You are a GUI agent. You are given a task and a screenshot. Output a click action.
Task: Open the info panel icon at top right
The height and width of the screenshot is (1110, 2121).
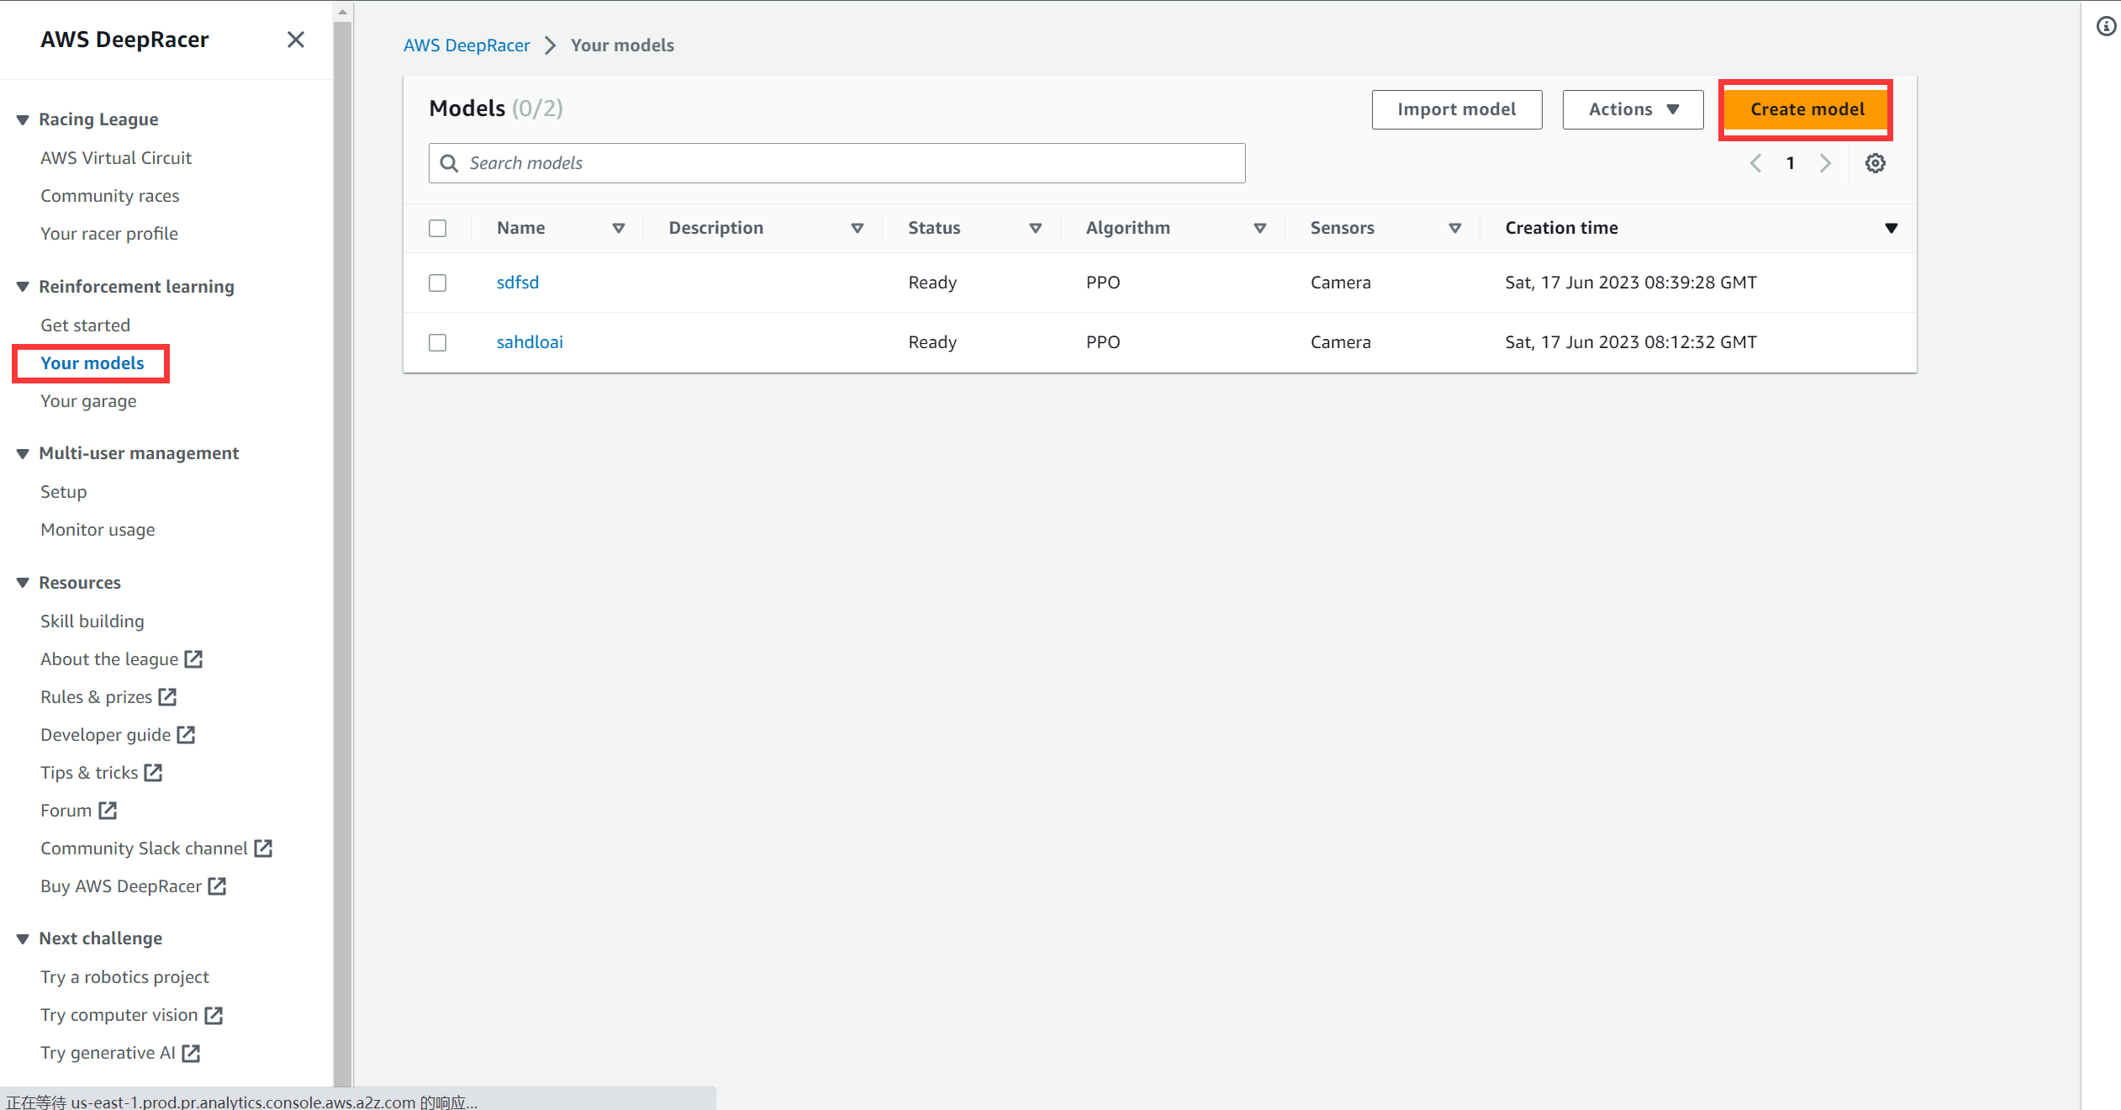(2106, 27)
